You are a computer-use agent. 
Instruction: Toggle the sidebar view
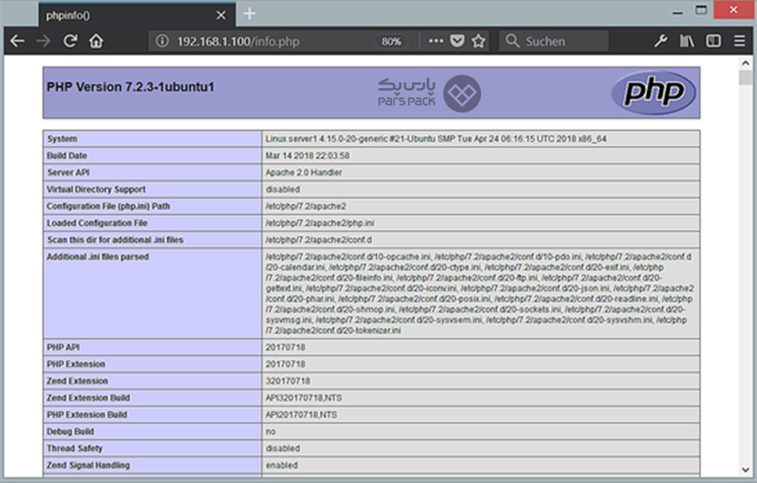[x=713, y=41]
